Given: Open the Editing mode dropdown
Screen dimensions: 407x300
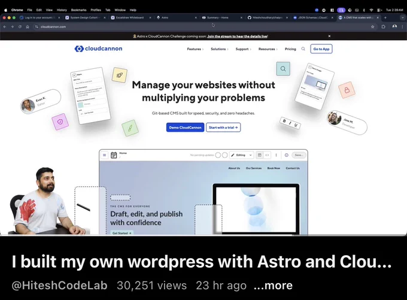Looking at the screenshot, I should pyautogui.click(x=242, y=155).
